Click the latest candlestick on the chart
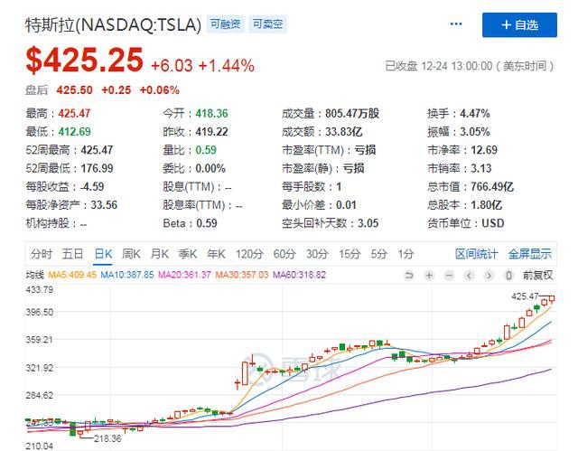The image size is (578, 451). coord(552,298)
